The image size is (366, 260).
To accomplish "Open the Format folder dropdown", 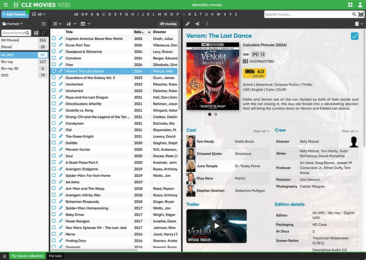I will coord(12,24).
